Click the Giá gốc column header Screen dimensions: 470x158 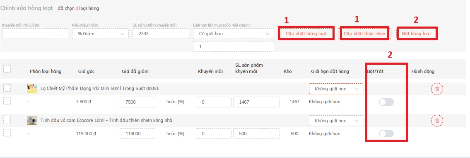[x=87, y=71]
